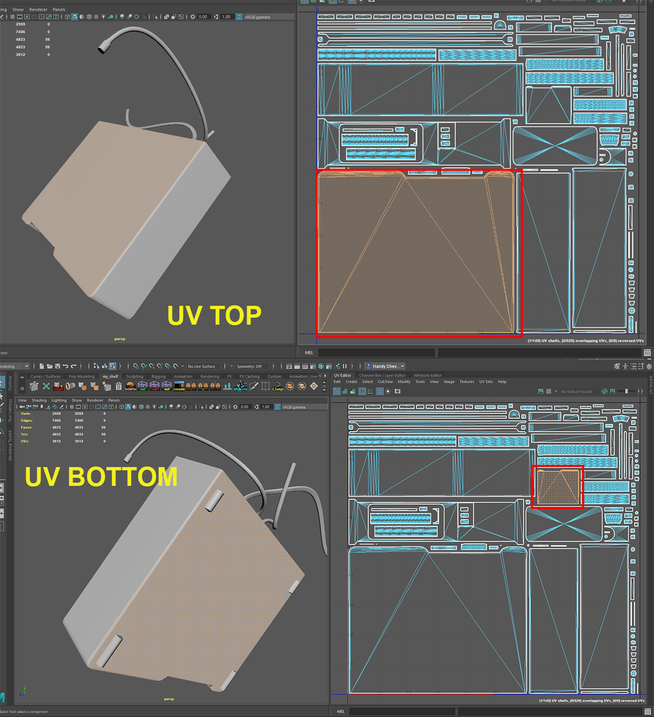The height and width of the screenshot is (717, 654).
Task: Open the Handy Chev... user account dropdown
Action: tap(385, 366)
